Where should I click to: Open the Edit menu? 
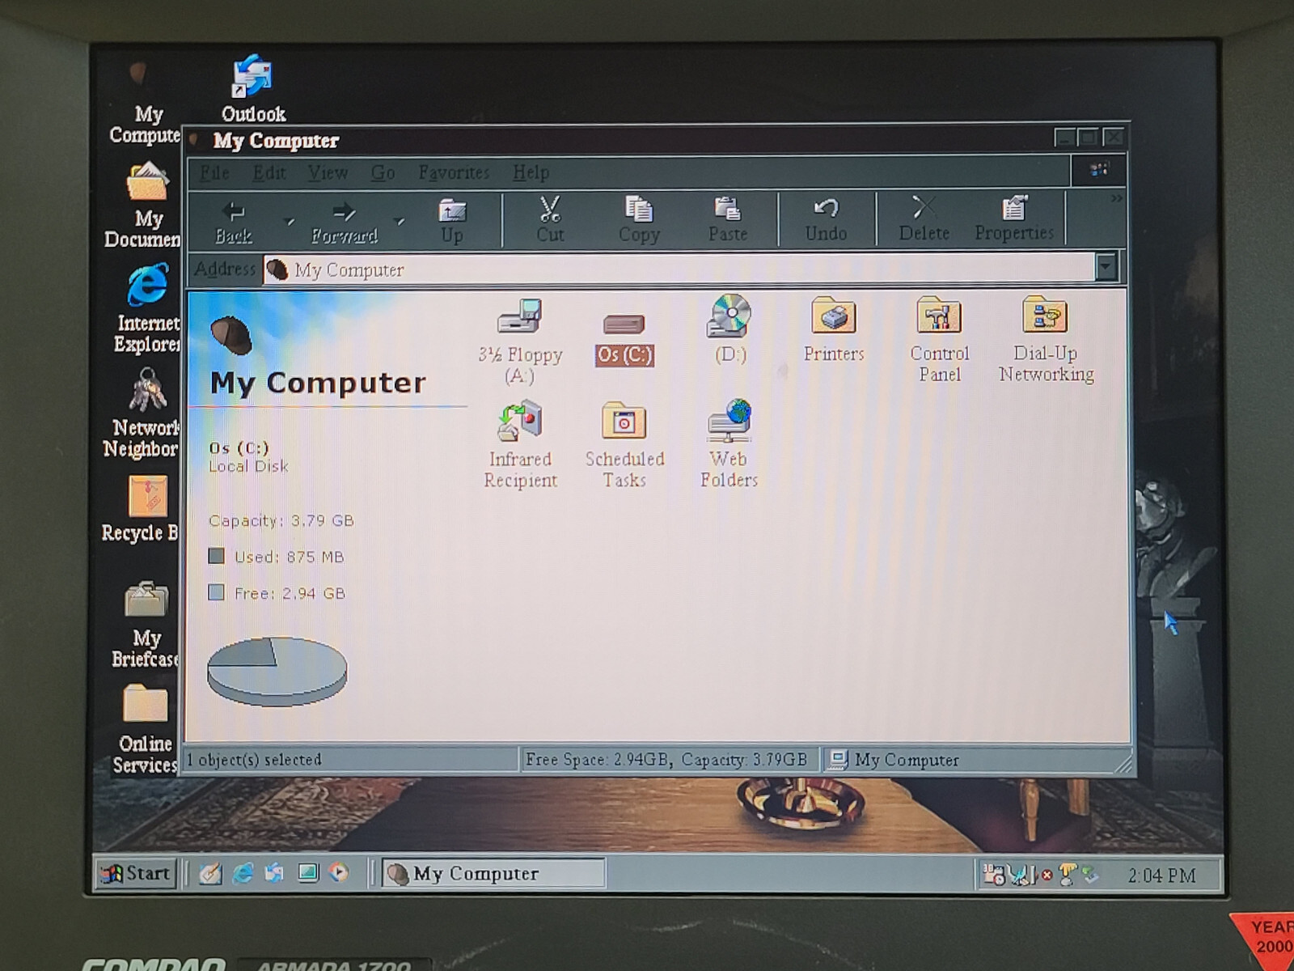point(269,172)
